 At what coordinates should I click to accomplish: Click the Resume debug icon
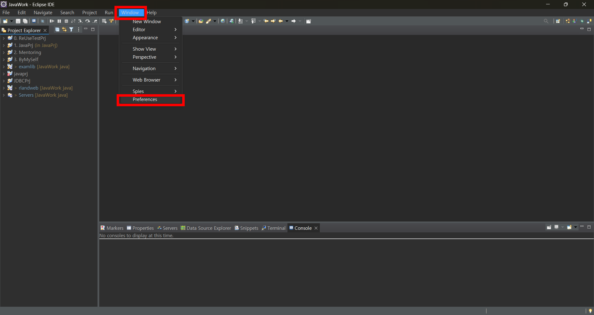click(52, 21)
